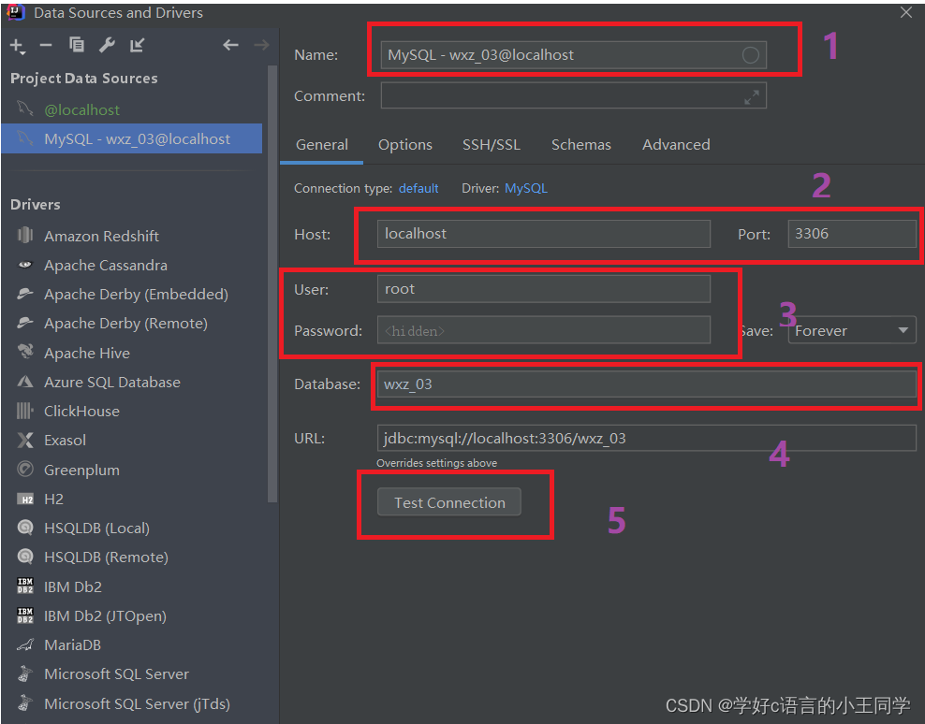
Task: Open the Connection type default selector
Action: point(418,188)
